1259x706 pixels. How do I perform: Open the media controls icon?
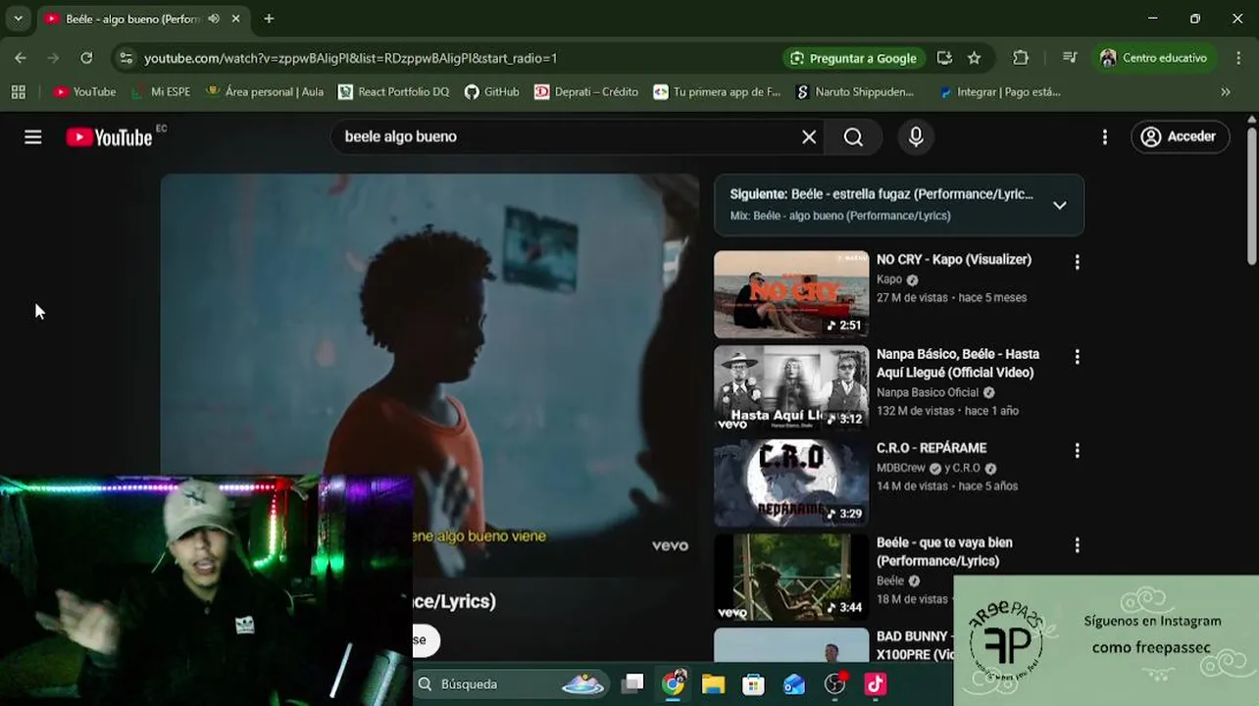(x=1070, y=58)
